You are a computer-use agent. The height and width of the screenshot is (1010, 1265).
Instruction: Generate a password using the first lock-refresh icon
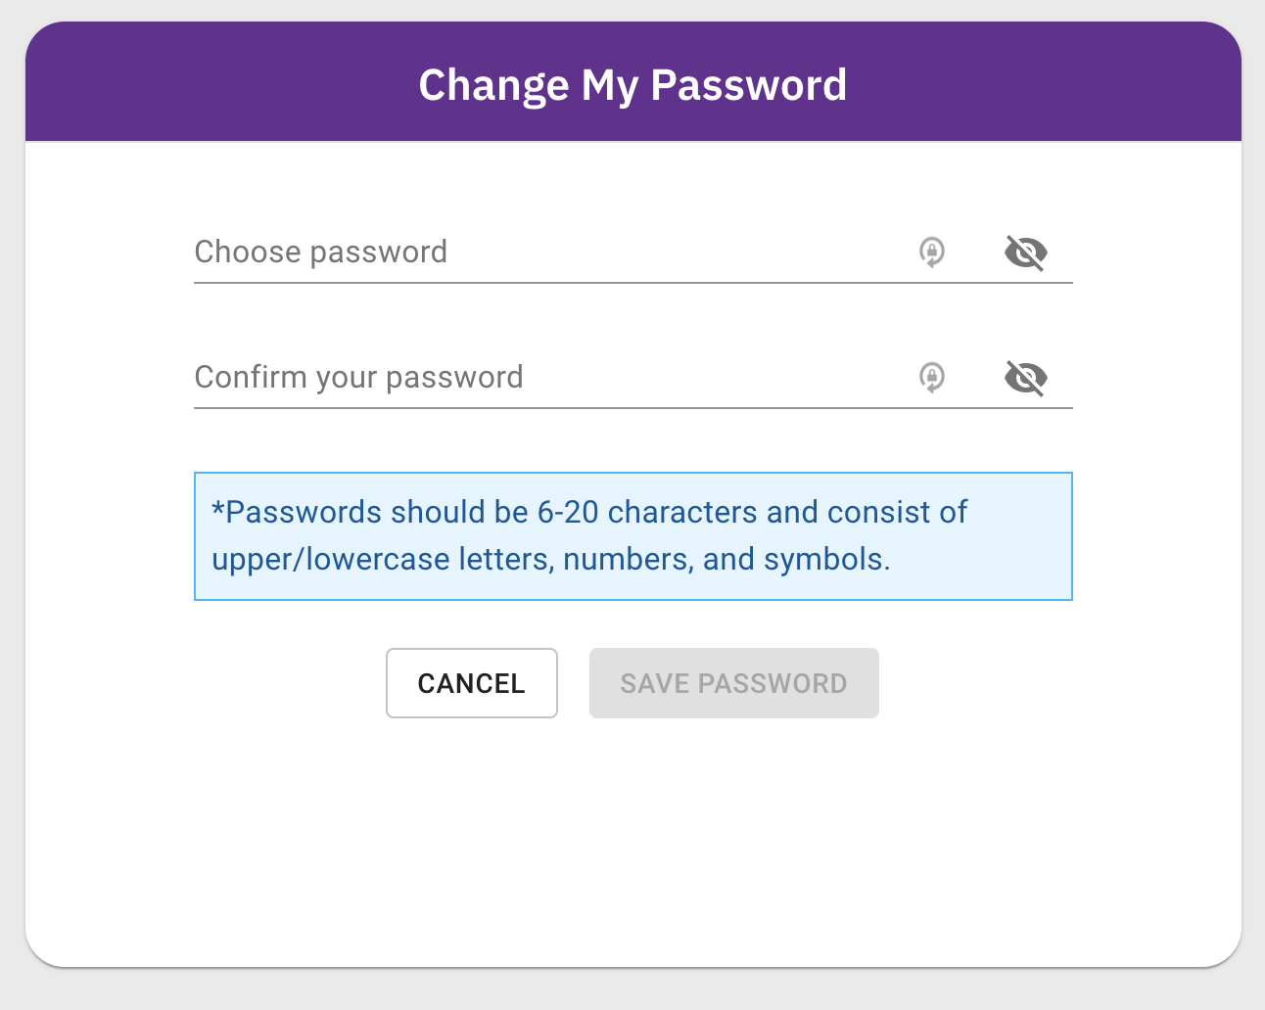[x=932, y=252]
